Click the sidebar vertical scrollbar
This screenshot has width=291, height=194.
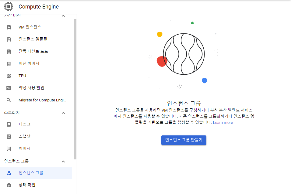(75, 89)
